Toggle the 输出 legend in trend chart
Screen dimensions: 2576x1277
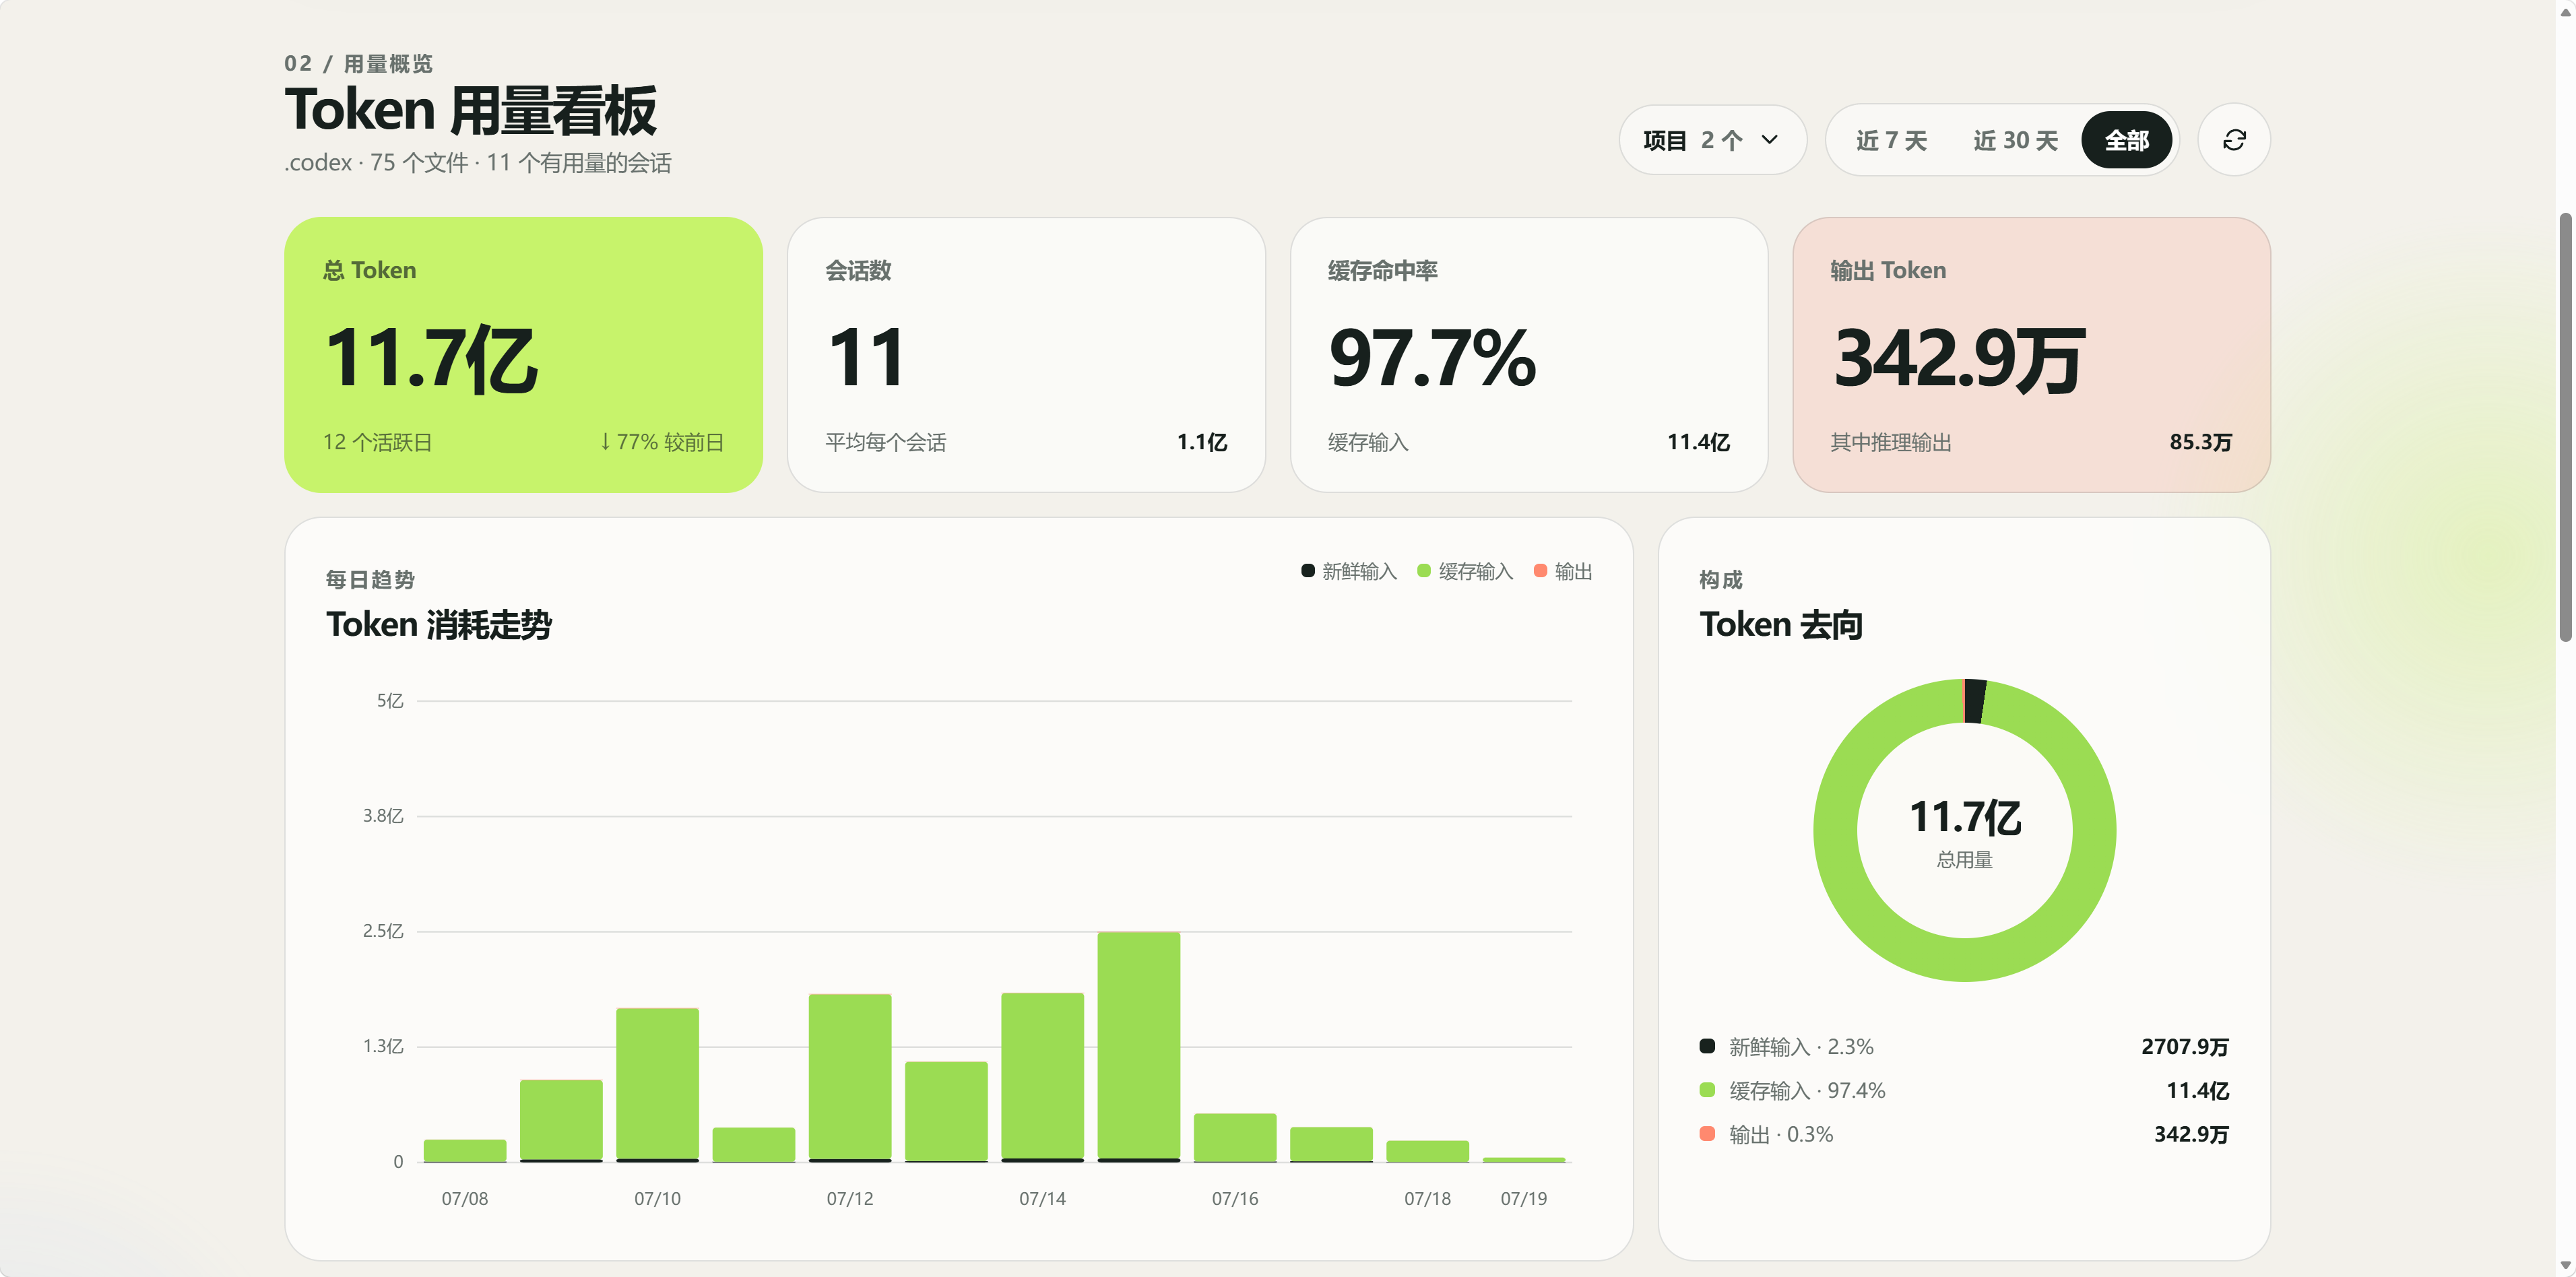tap(1562, 571)
